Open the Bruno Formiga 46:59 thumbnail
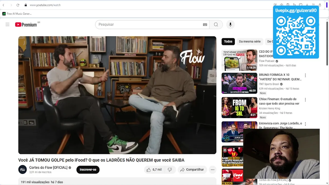329x185 pixels. pyautogui.click(x=239, y=83)
